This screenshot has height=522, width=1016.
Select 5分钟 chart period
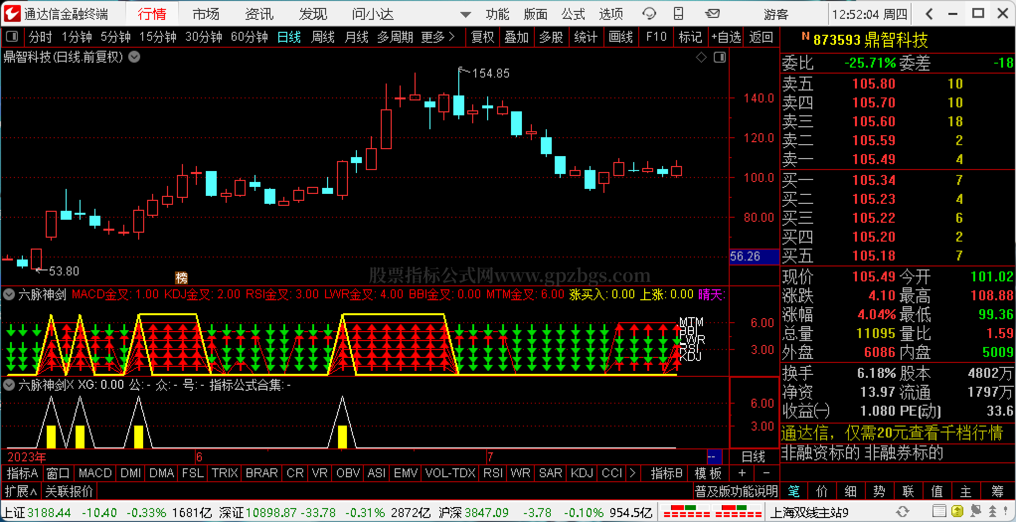point(115,37)
